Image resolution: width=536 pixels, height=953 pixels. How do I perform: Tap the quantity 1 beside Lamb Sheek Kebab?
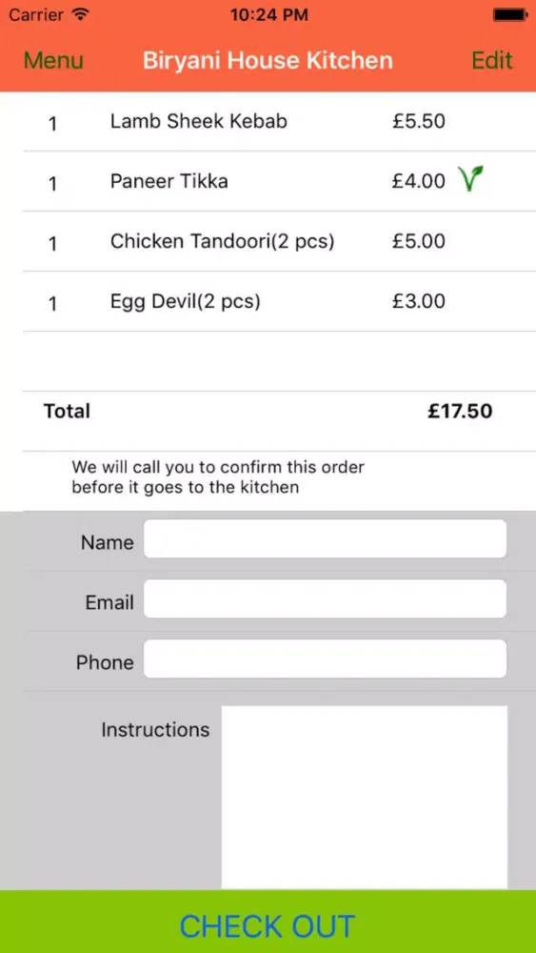pyautogui.click(x=52, y=124)
